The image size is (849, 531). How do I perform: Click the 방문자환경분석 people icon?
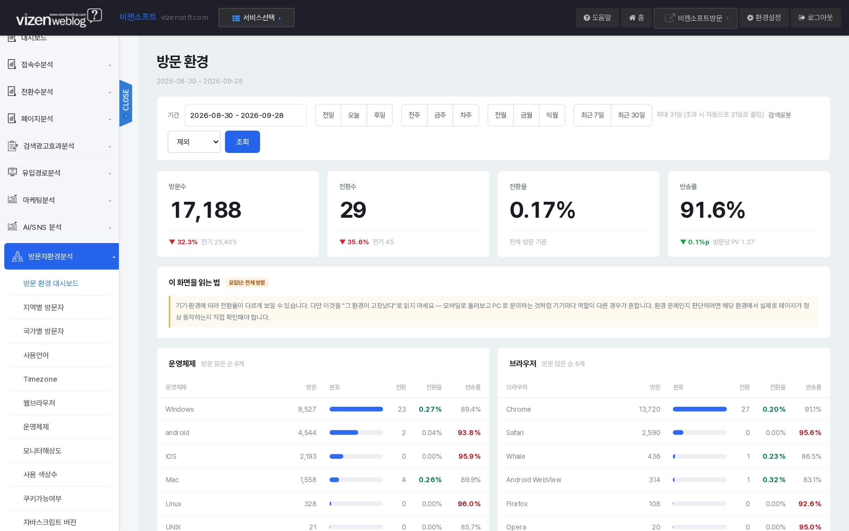[x=17, y=256]
